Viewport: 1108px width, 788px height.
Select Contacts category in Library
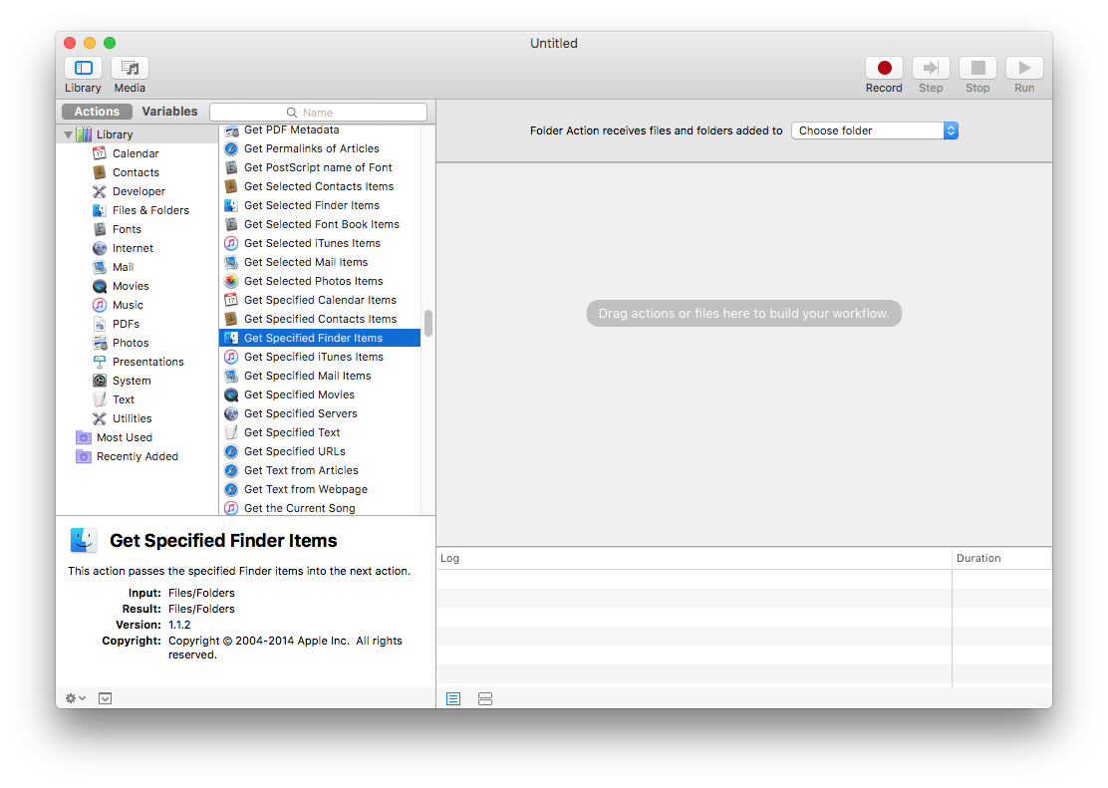click(136, 172)
